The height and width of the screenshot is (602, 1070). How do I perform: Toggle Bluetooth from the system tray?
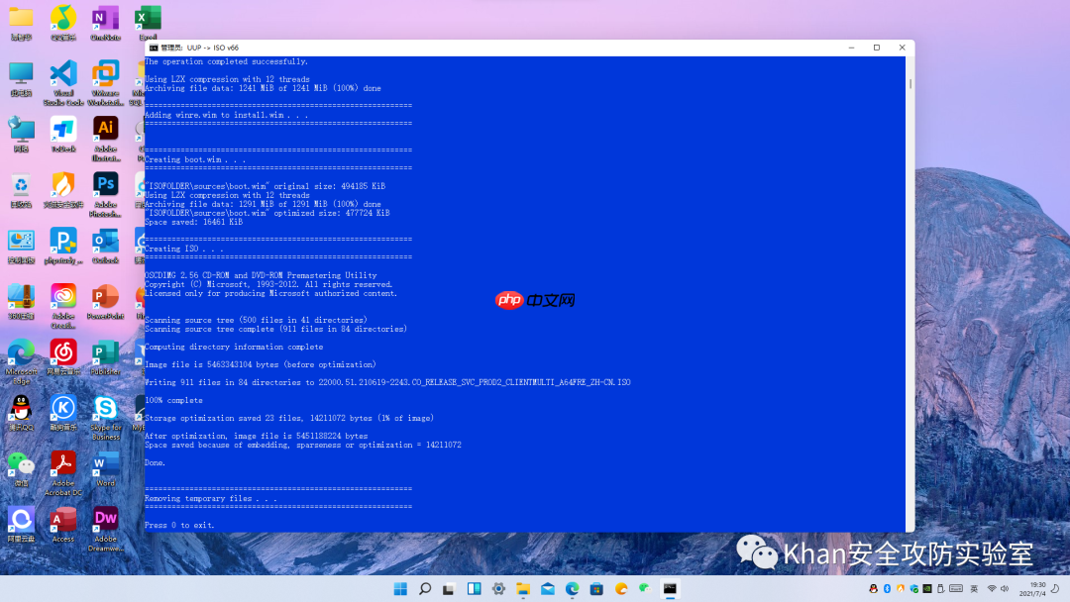[887, 588]
